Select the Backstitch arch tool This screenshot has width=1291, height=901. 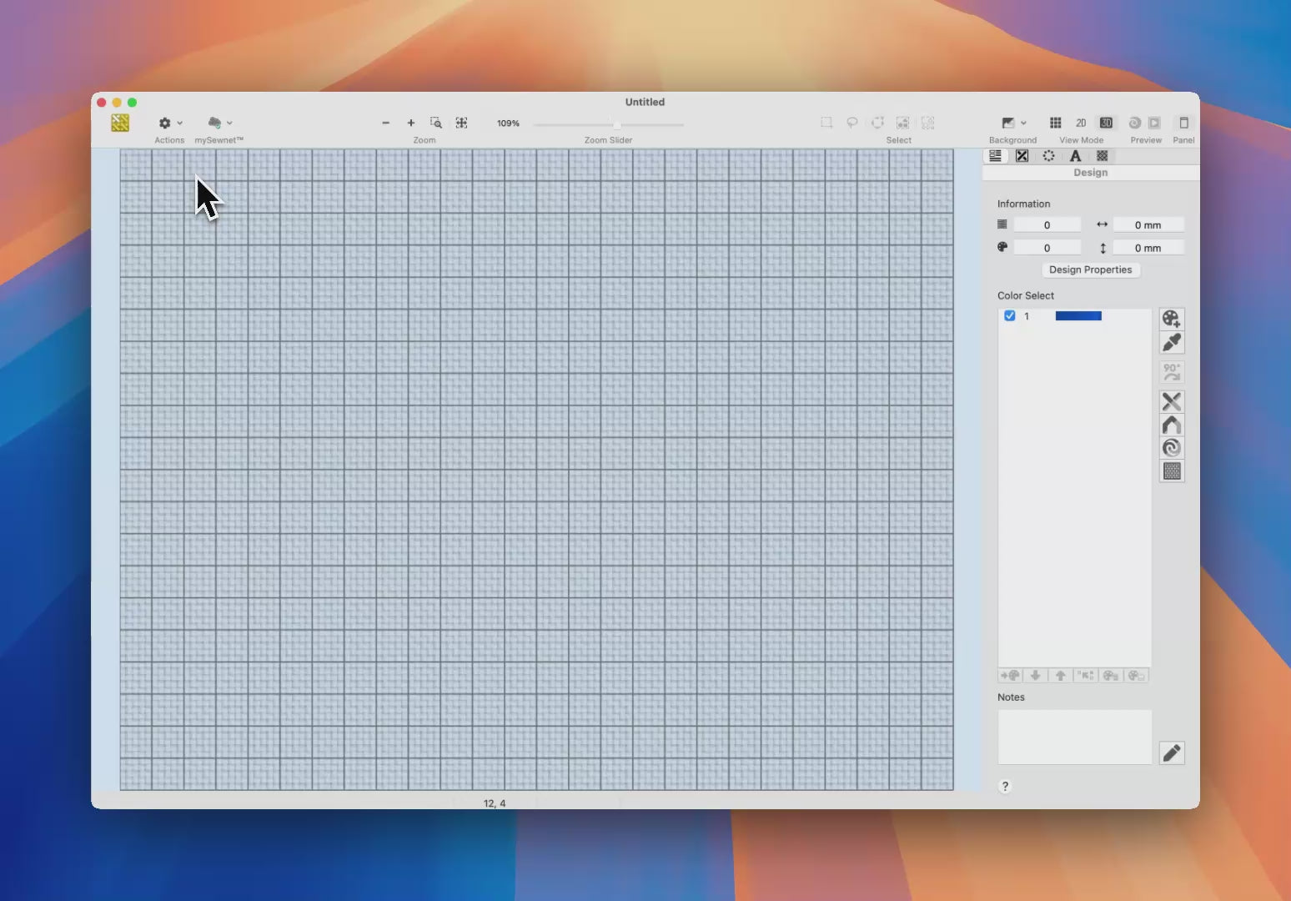(1172, 425)
